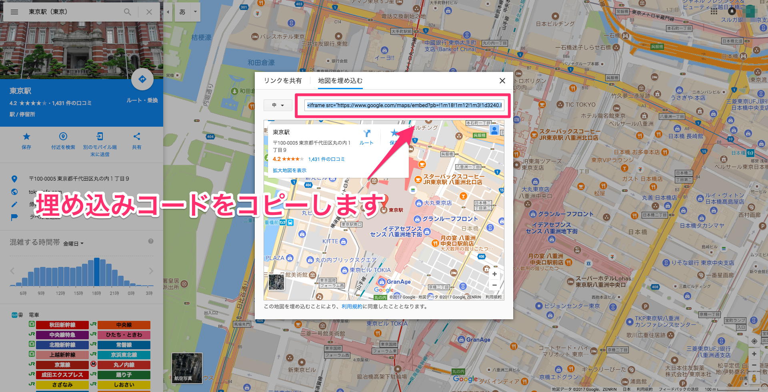Open the 金曜日 day dropdown
768x392 pixels.
73,243
